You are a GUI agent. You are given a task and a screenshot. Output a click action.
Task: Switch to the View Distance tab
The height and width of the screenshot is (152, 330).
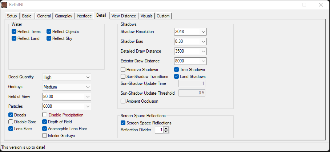click(124, 16)
